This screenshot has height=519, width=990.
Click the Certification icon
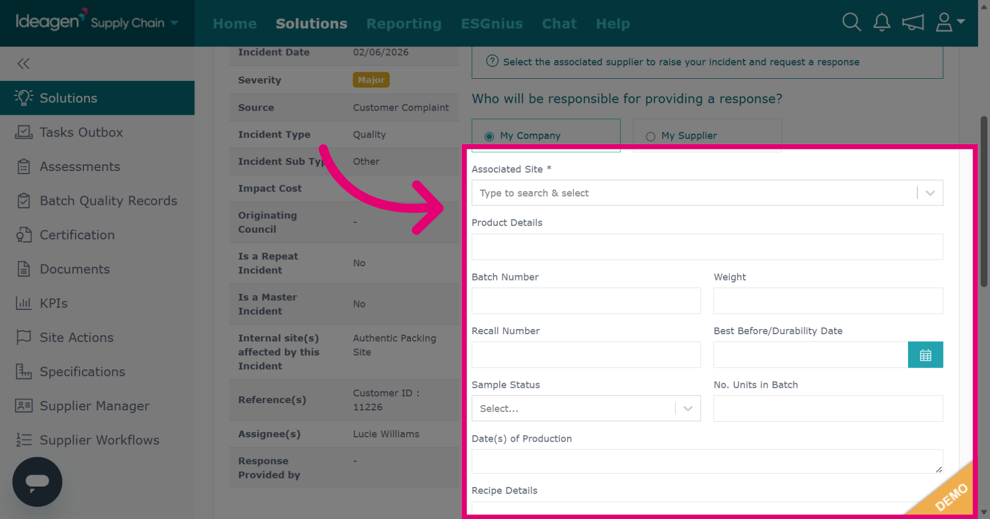(x=24, y=235)
